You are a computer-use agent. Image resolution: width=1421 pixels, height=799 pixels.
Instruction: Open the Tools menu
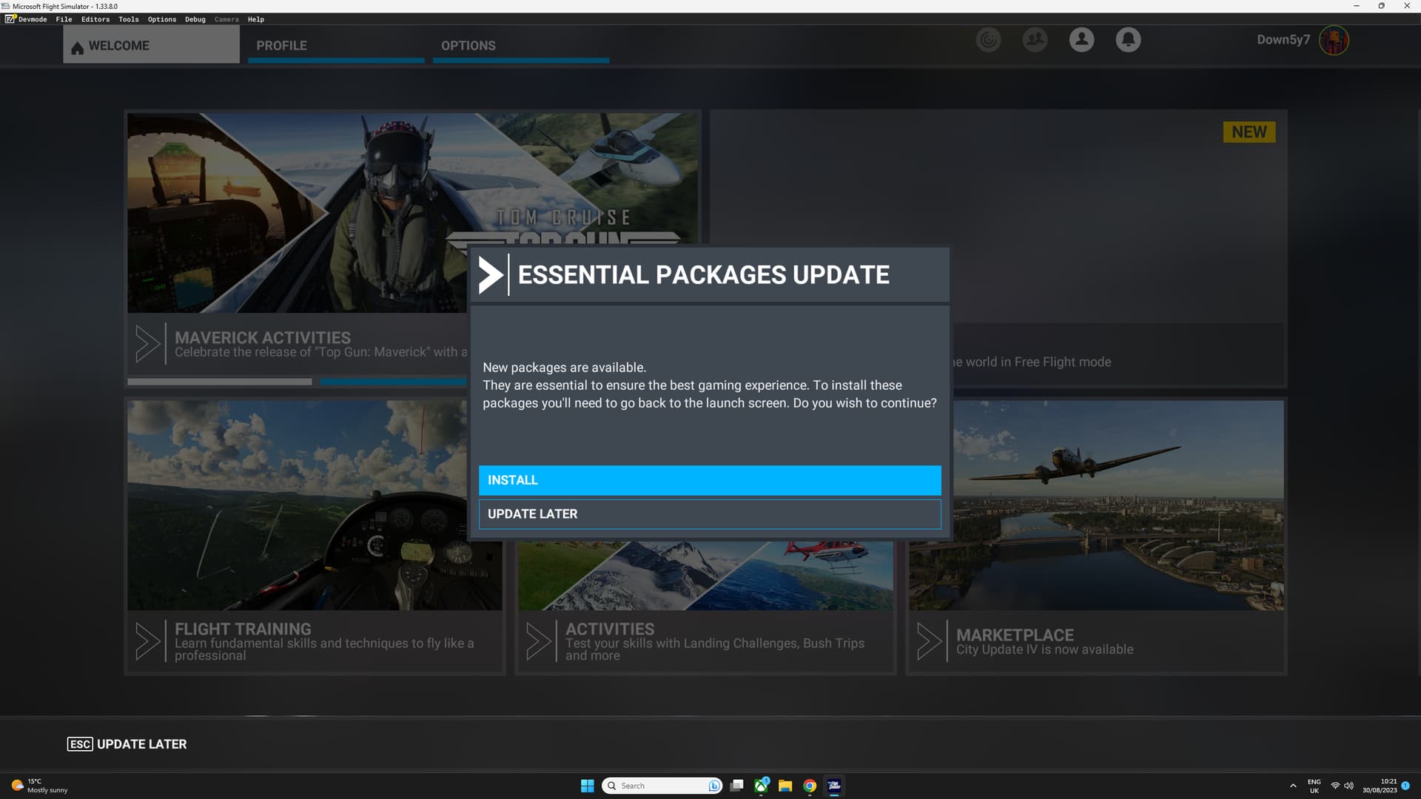(129, 19)
